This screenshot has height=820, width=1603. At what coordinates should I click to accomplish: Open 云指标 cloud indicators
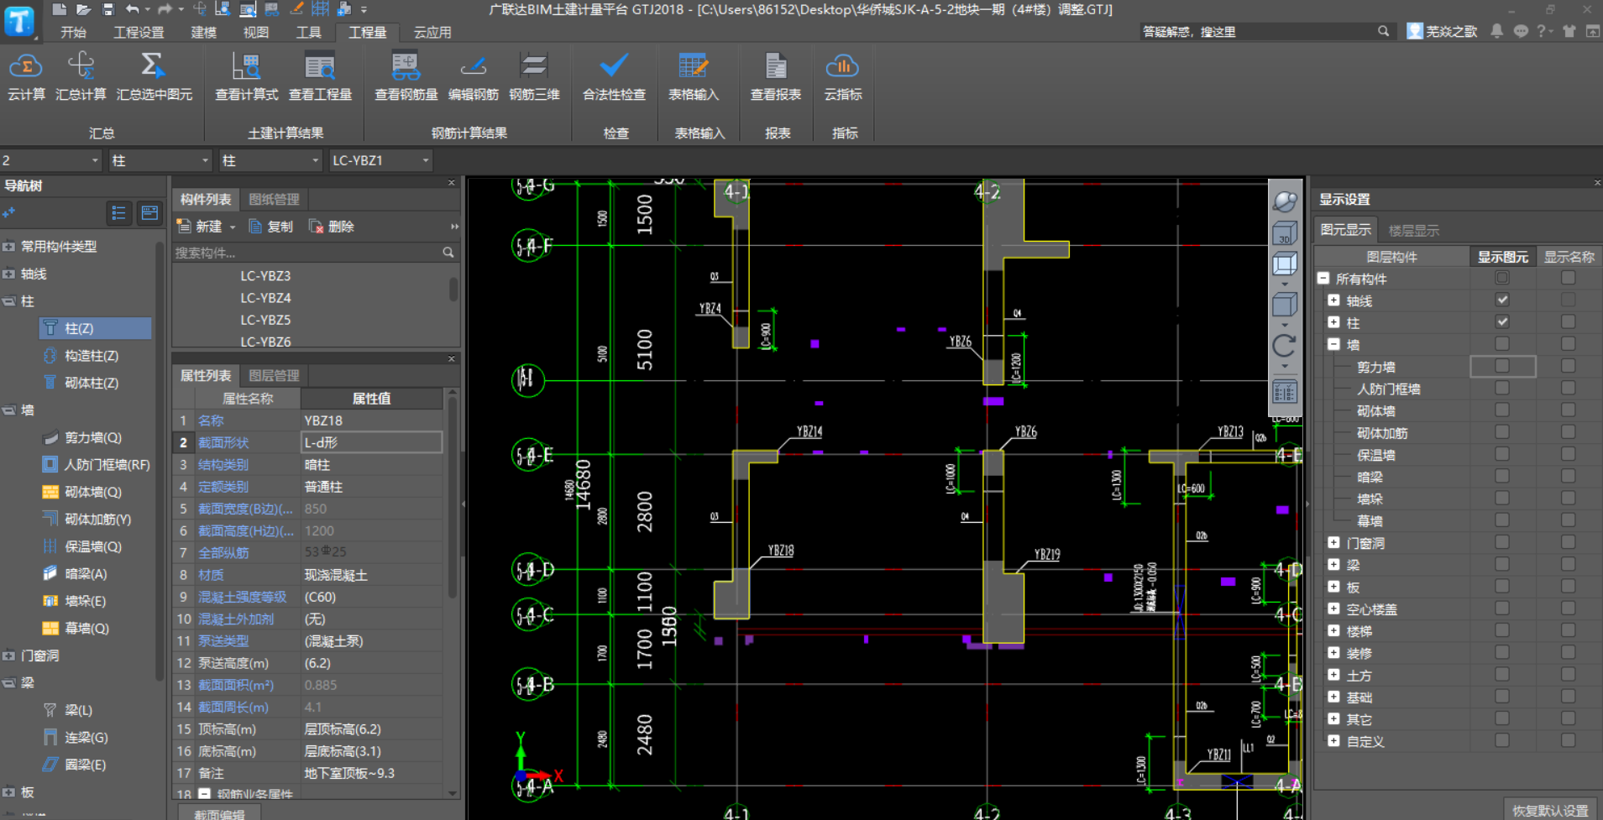[x=842, y=76]
